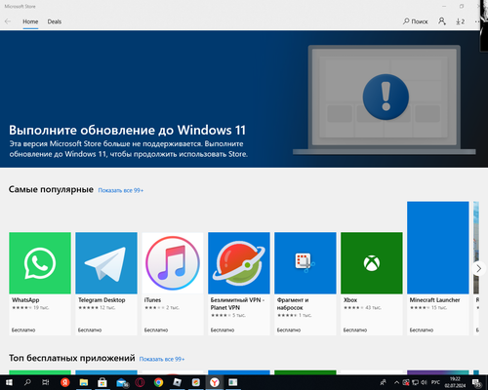Open the Minecraft Launcher blue tile
This screenshot has height=390, width=488.
[x=438, y=248]
